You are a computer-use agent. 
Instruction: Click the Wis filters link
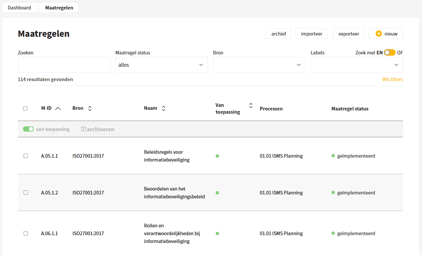(x=392, y=79)
